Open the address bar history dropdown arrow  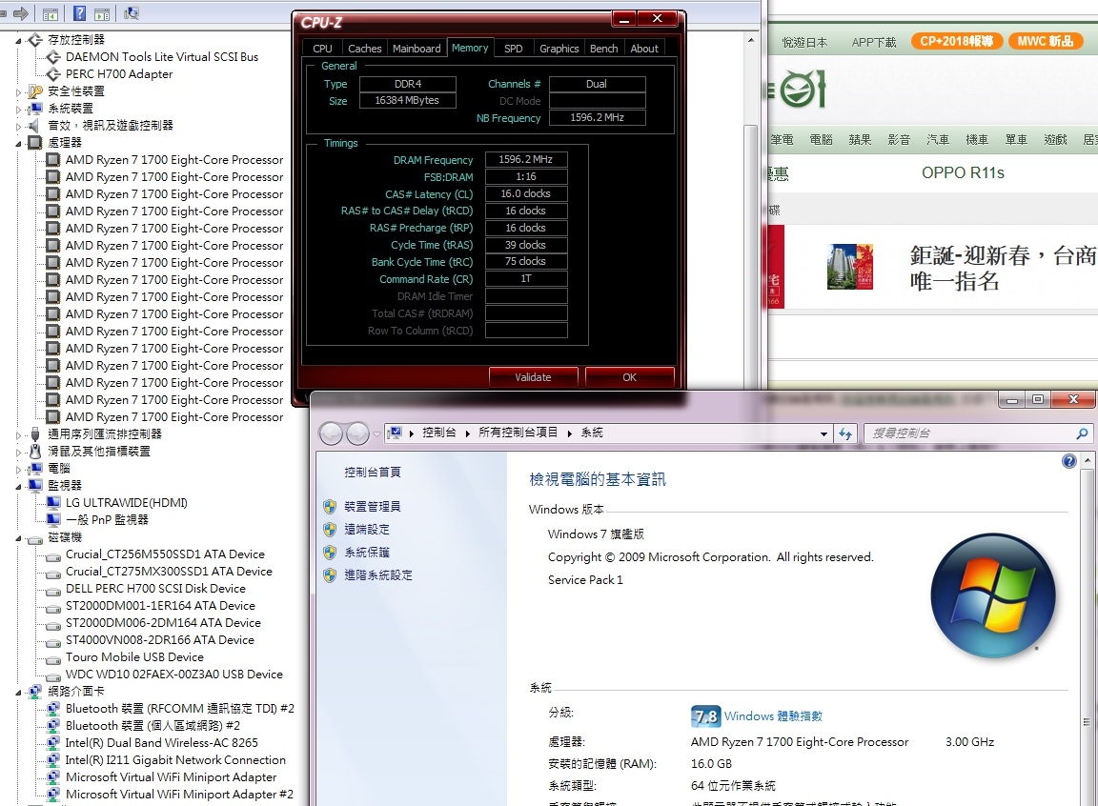click(x=823, y=433)
